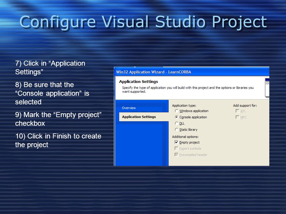
Task: Click the Application Settings heading text
Action: (x=139, y=81)
